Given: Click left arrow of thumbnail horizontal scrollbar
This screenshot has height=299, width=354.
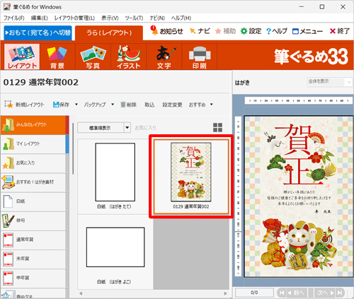Looking at the screenshot, I should point(81,293).
